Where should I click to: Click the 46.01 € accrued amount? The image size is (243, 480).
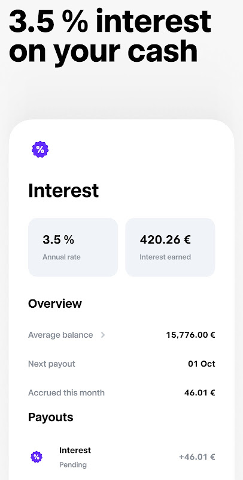pos(200,393)
